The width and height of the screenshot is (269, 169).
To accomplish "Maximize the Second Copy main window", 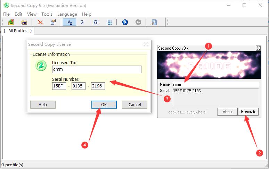I will click(244, 5).
